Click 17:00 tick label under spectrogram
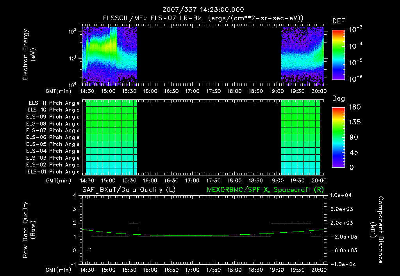Image resolution: width=400 pixels, height=276 pixels. (192, 91)
